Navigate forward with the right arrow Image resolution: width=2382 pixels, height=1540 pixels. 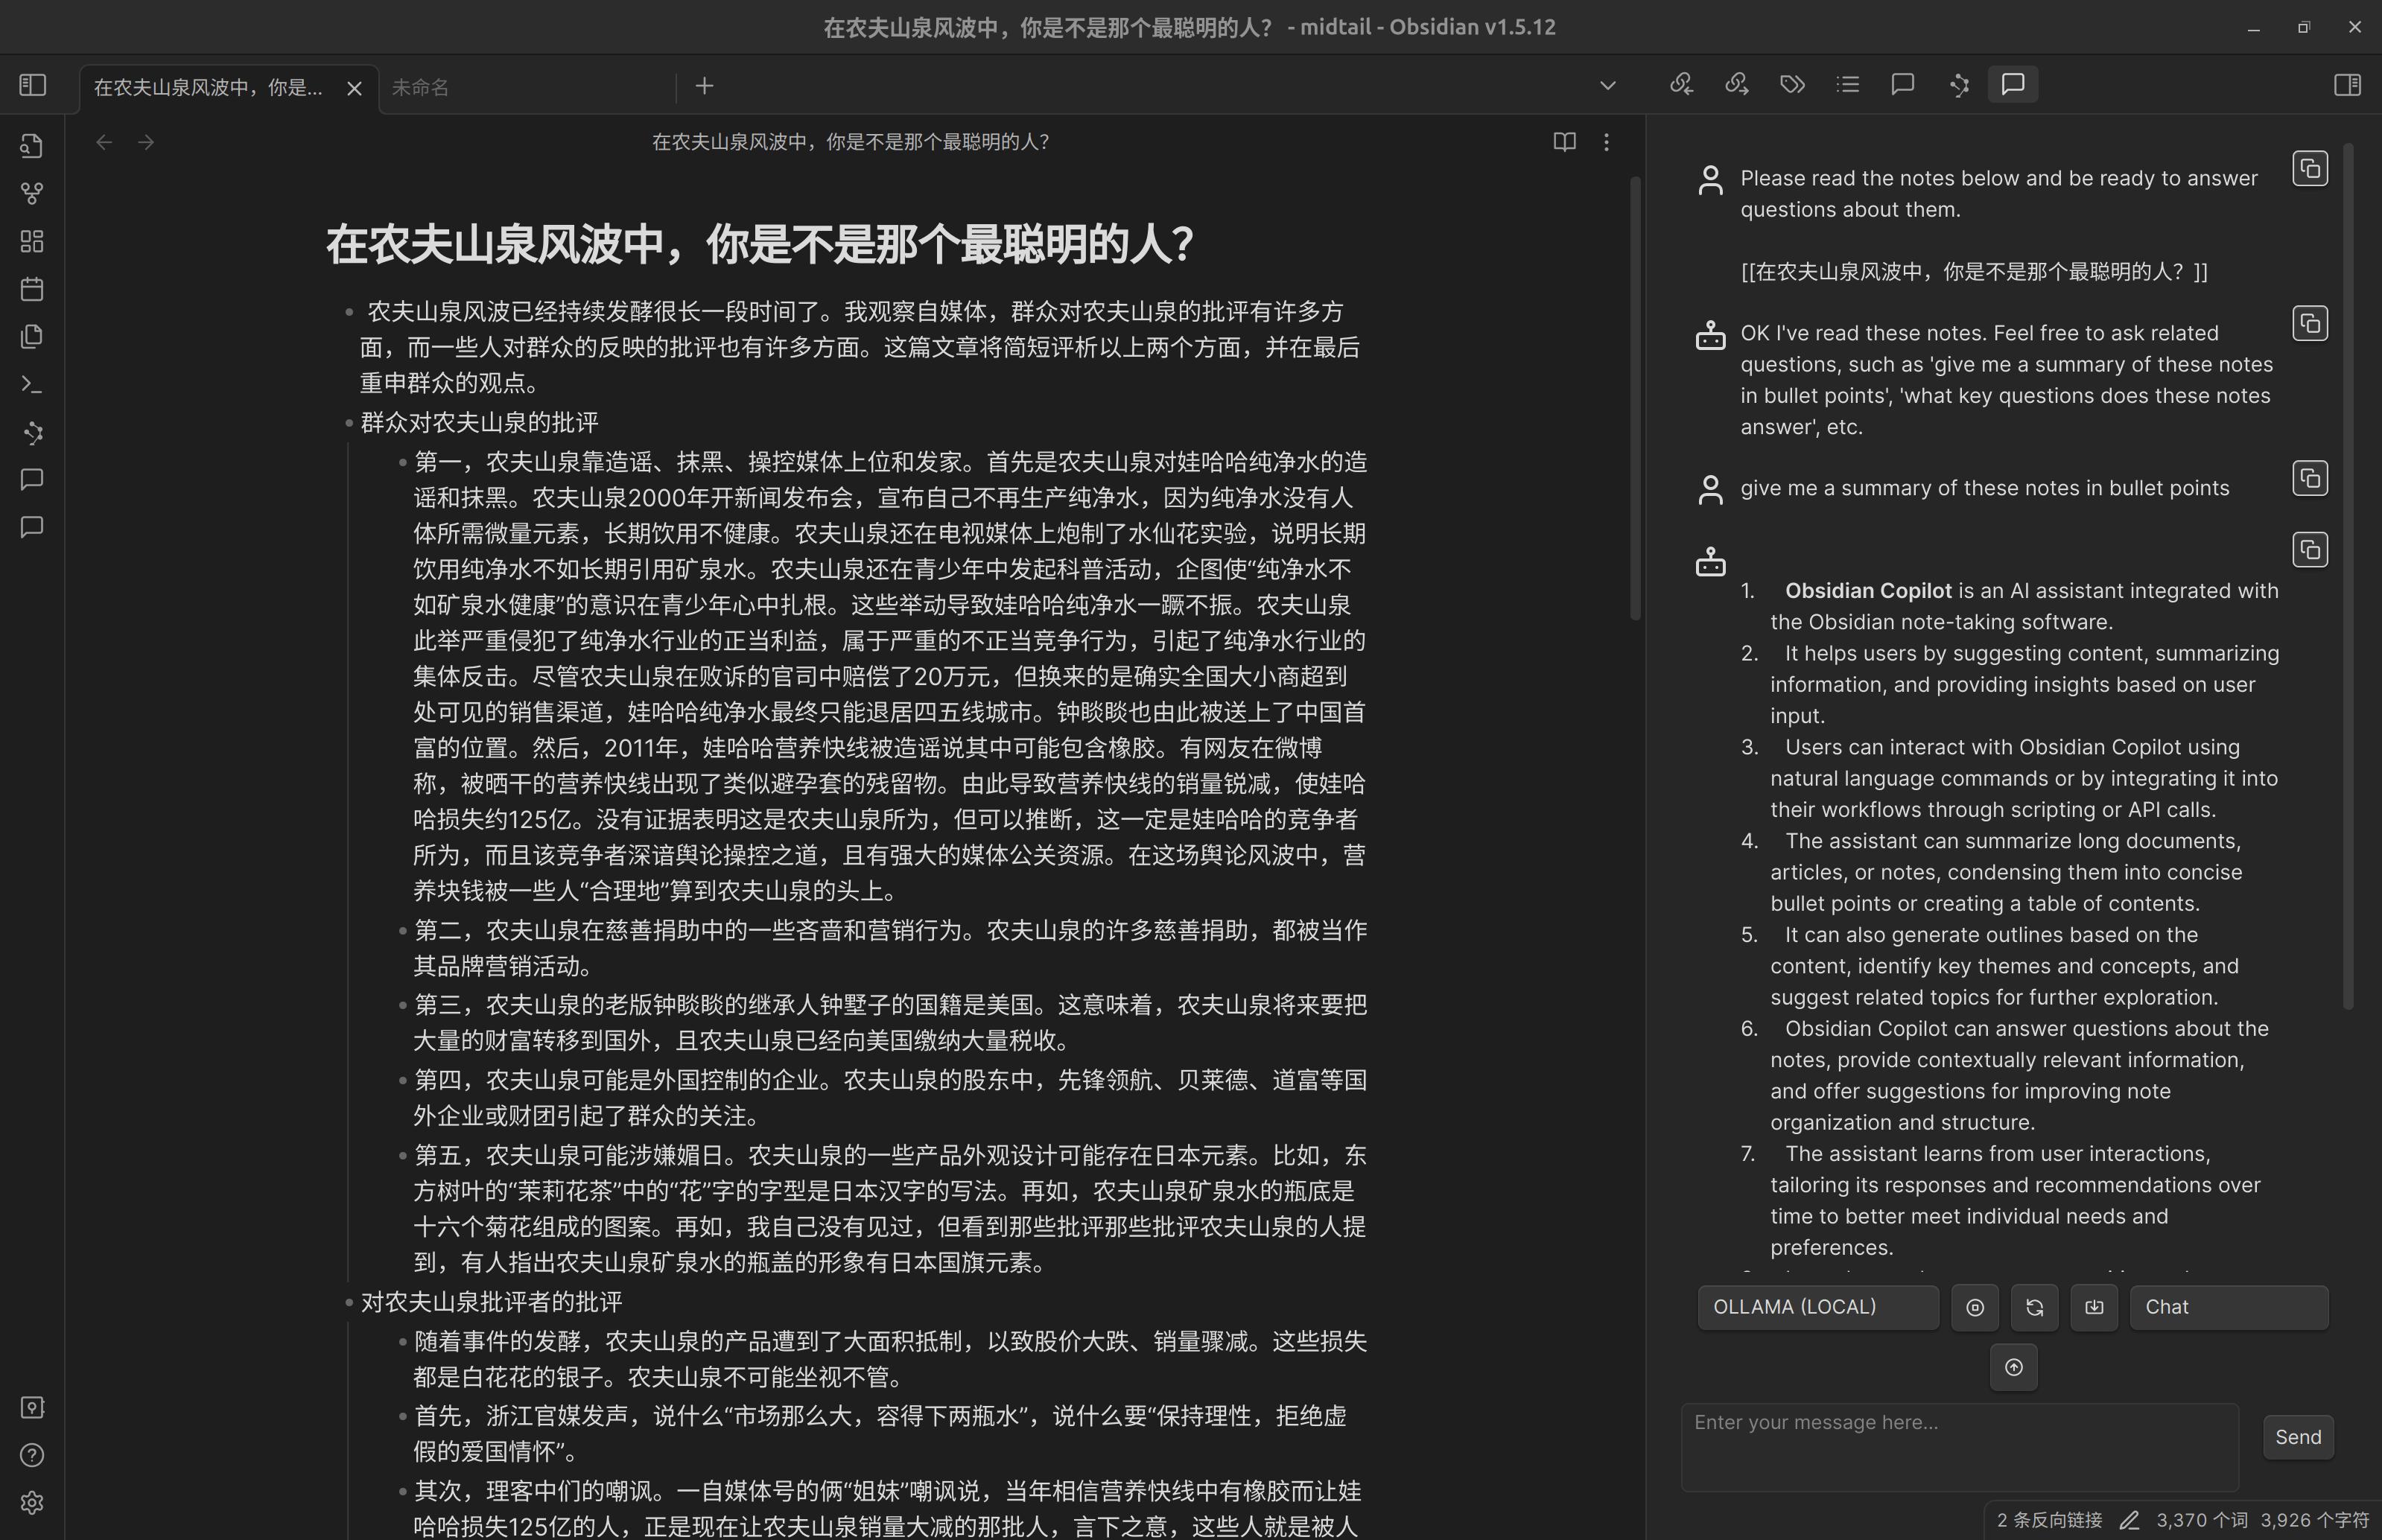146,142
